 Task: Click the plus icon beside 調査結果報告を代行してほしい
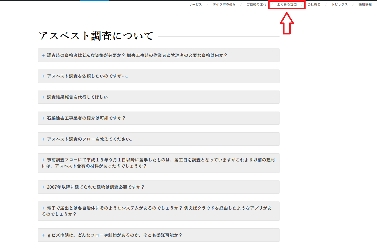coord(43,97)
